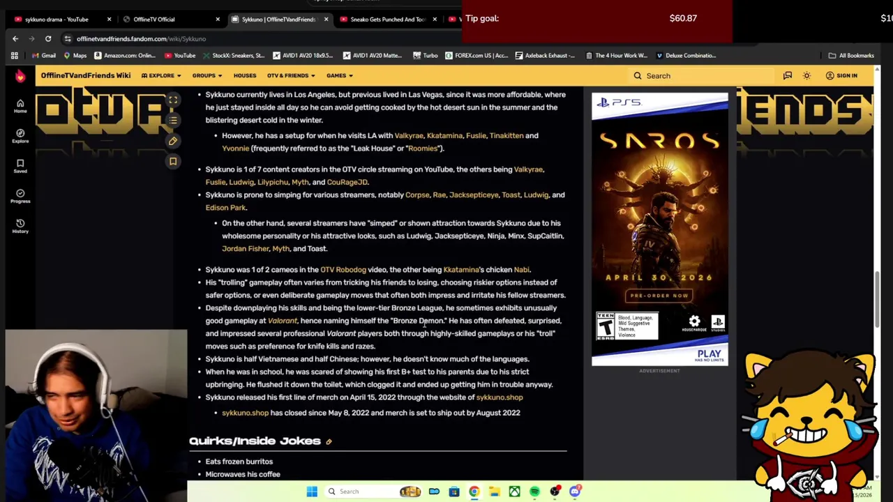Open the HOUSES menu item
The height and width of the screenshot is (502, 893).
(x=245, y=75)
